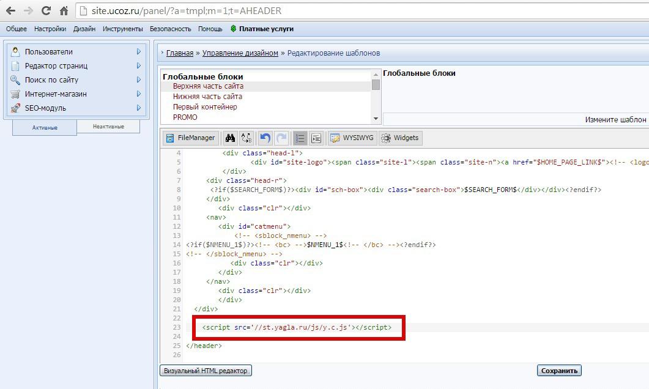Click the binoculars search icon

[230, 138]
